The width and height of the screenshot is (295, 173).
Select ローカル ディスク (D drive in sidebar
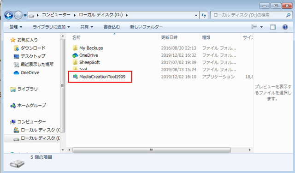(x=40, y=138)
